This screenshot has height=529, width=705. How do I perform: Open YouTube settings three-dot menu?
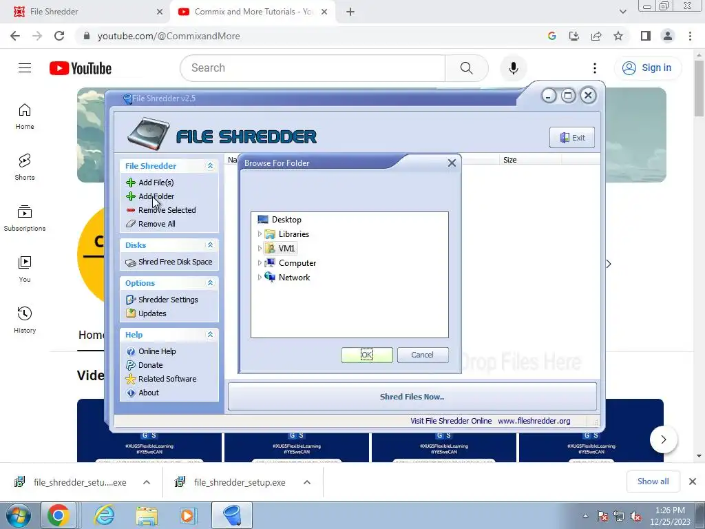595,68
